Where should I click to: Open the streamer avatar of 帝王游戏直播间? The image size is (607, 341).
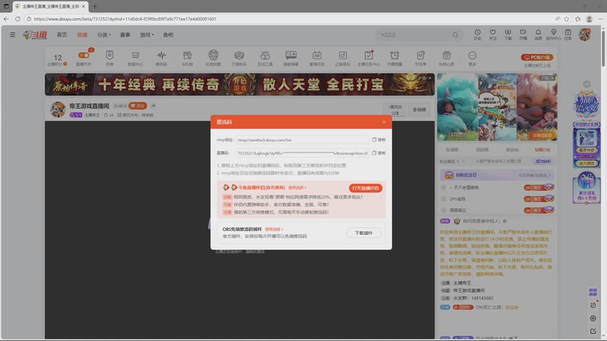58,109
